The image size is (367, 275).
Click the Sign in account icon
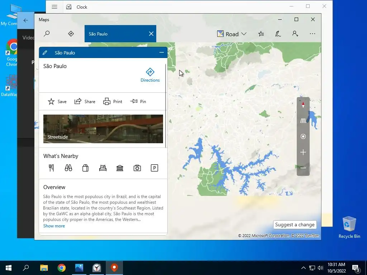click(x=295, y=34)
